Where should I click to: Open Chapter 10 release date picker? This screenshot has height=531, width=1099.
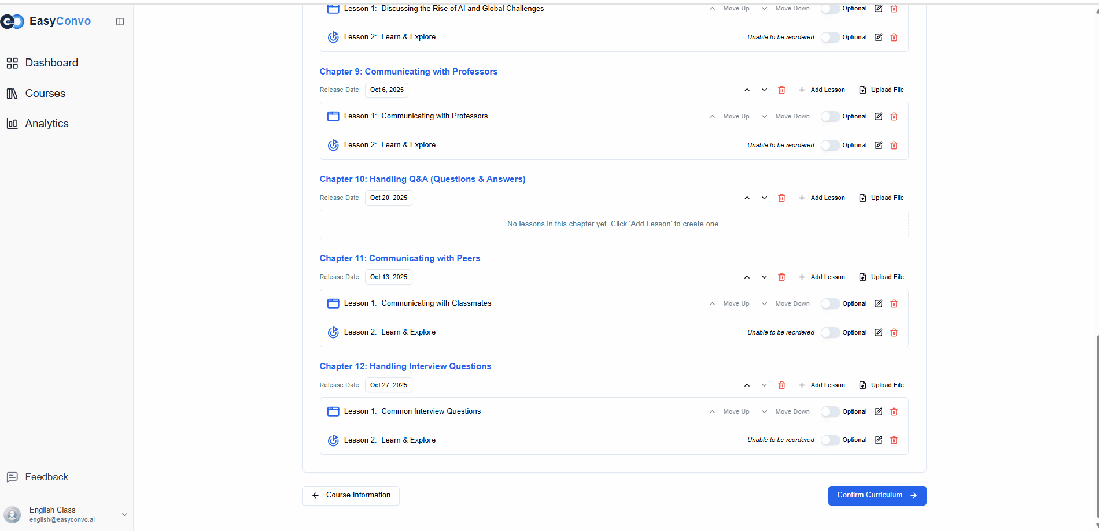click(x=388, y=198)
